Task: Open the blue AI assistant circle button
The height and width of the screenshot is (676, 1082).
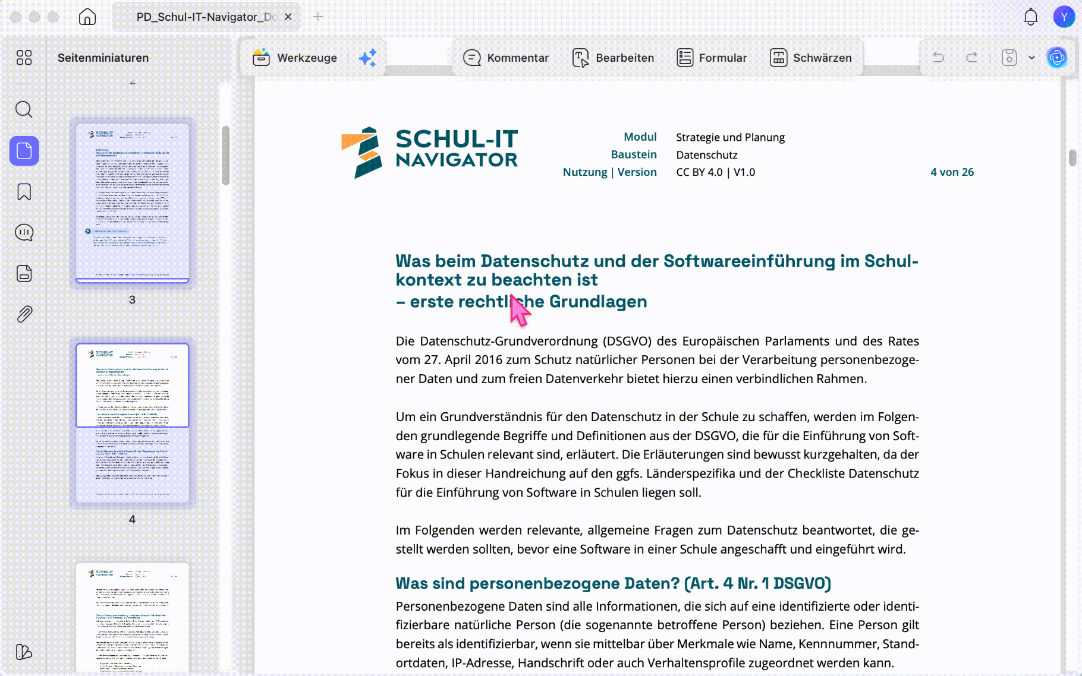Action: [x=1057, y=58]
